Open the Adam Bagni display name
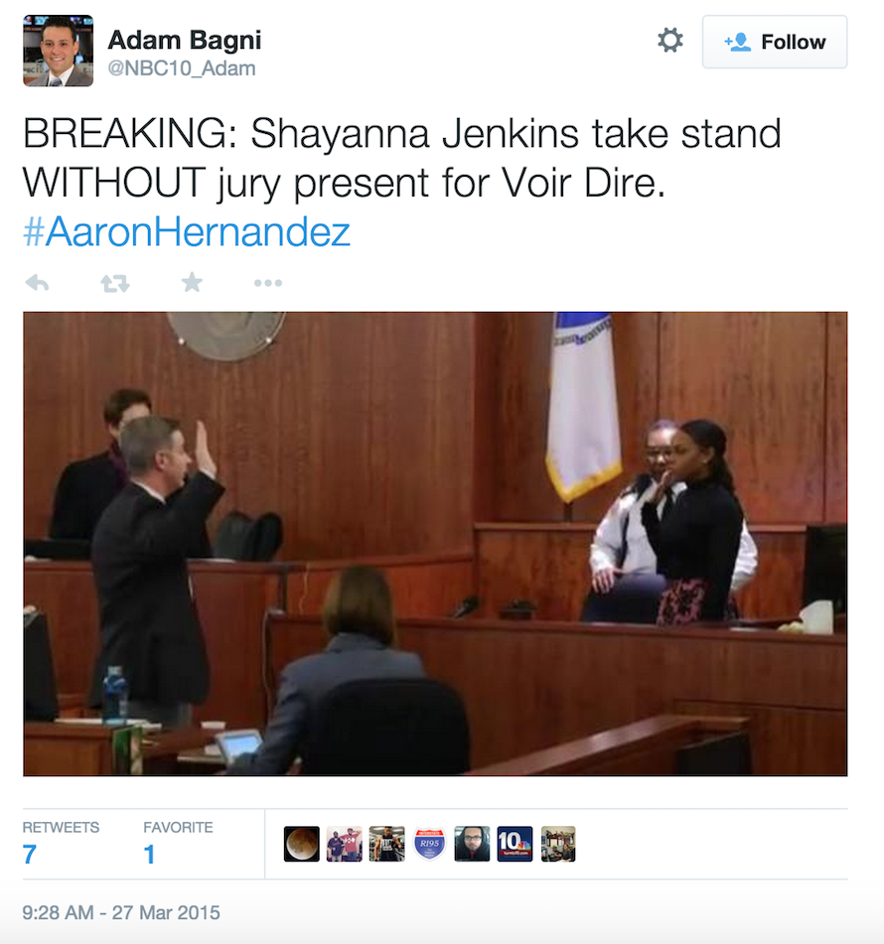 coord(185,41)
